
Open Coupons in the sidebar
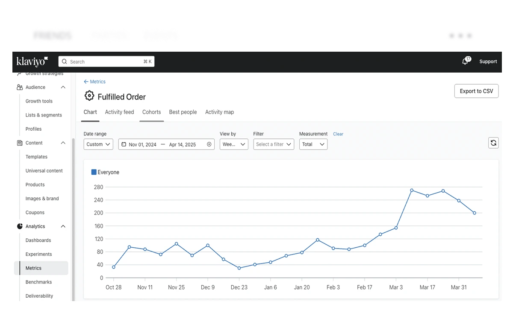35,212
